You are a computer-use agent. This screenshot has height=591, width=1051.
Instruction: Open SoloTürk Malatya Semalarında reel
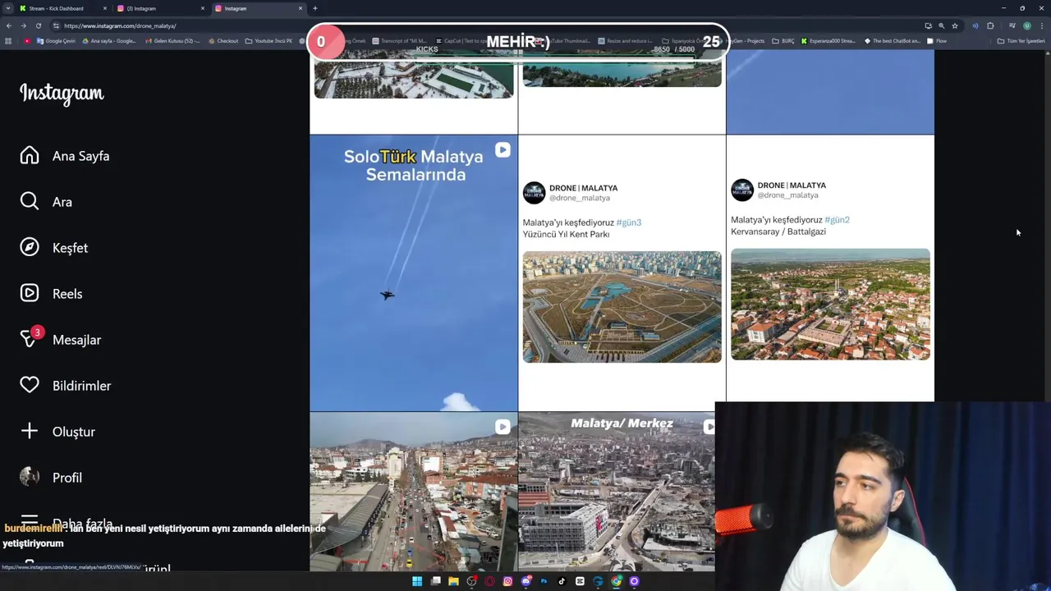(x=414, y=273)
